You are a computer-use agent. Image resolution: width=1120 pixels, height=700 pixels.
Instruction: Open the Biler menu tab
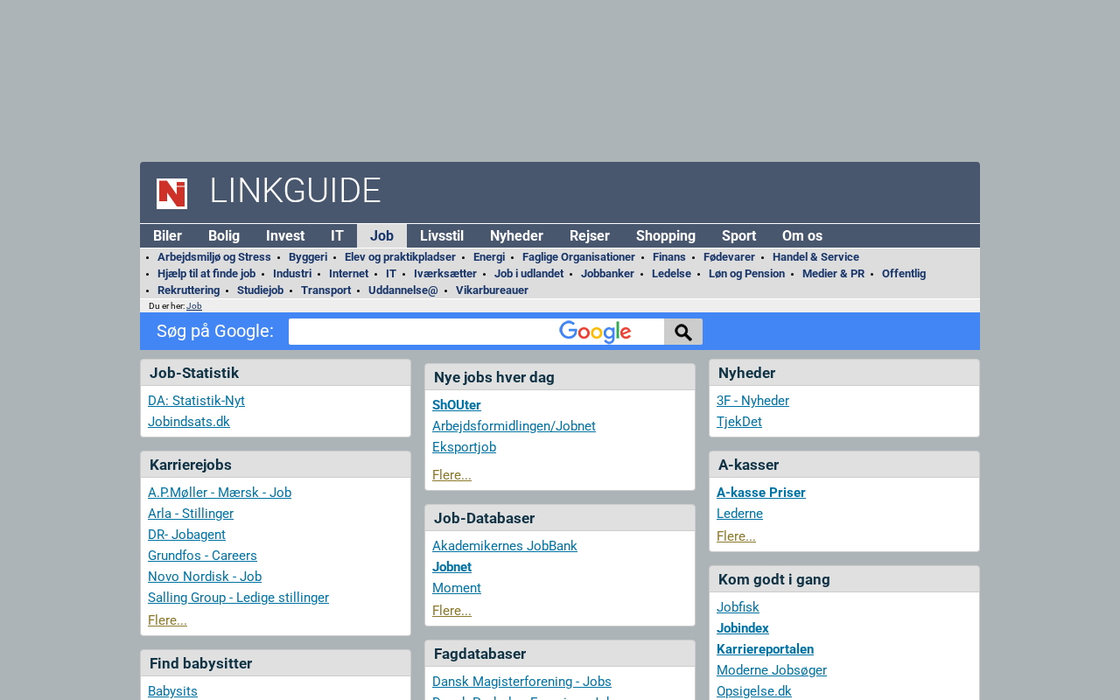pyautogui.click(x=167, y=236)
